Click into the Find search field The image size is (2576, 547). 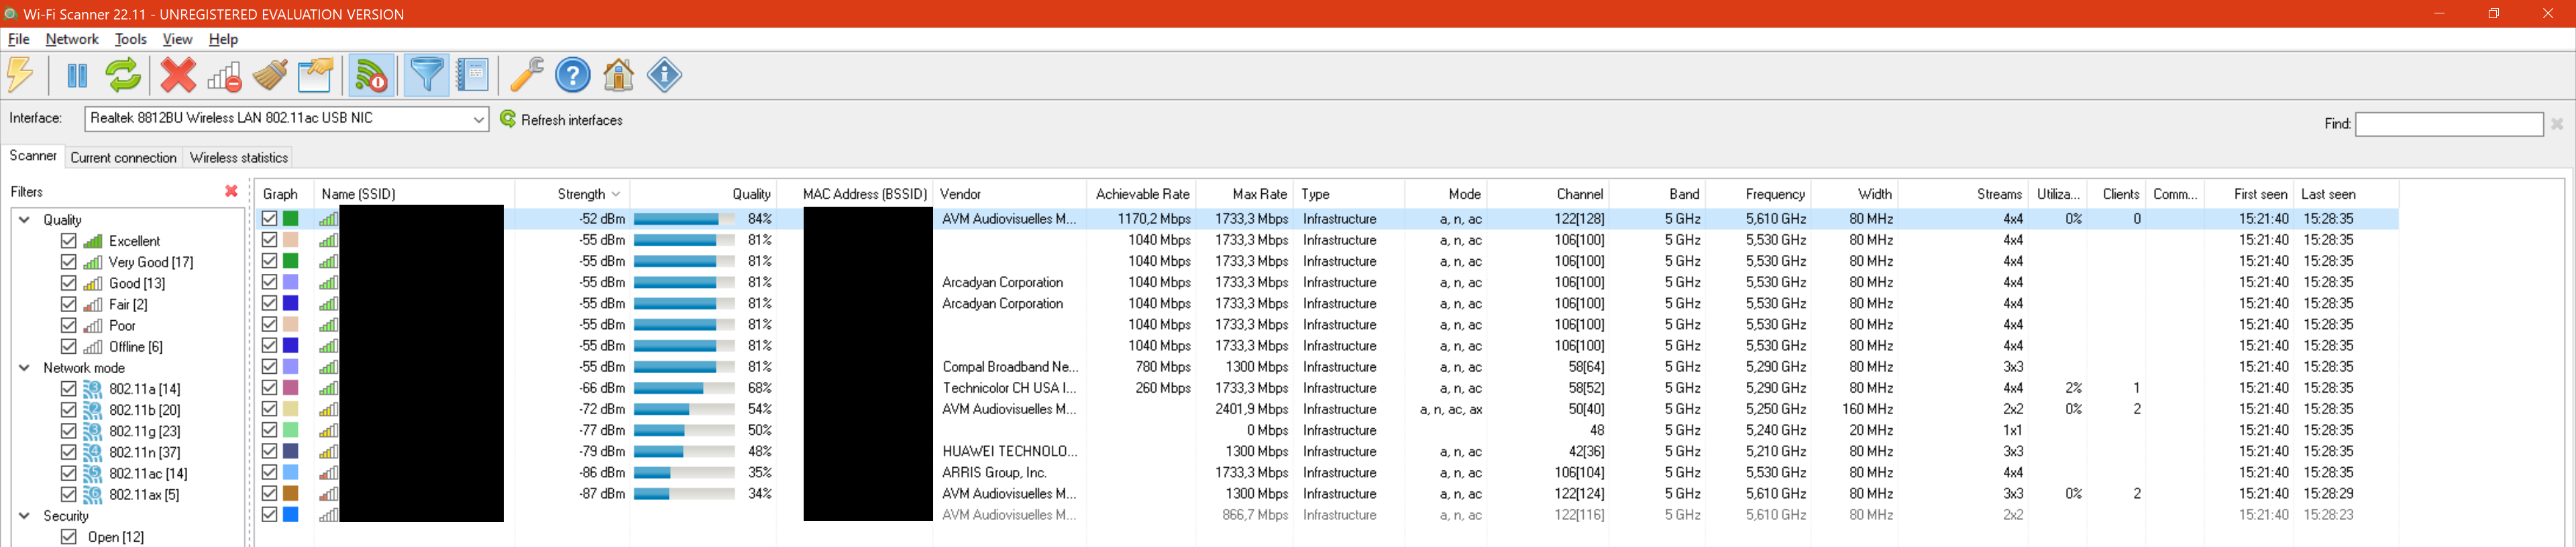[x=2449, y=124]
